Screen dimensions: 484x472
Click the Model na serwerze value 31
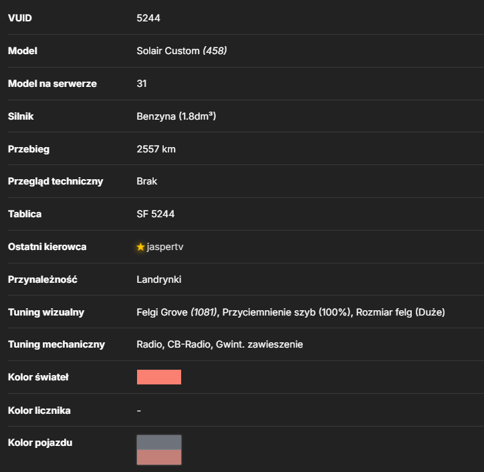(141, 84)
